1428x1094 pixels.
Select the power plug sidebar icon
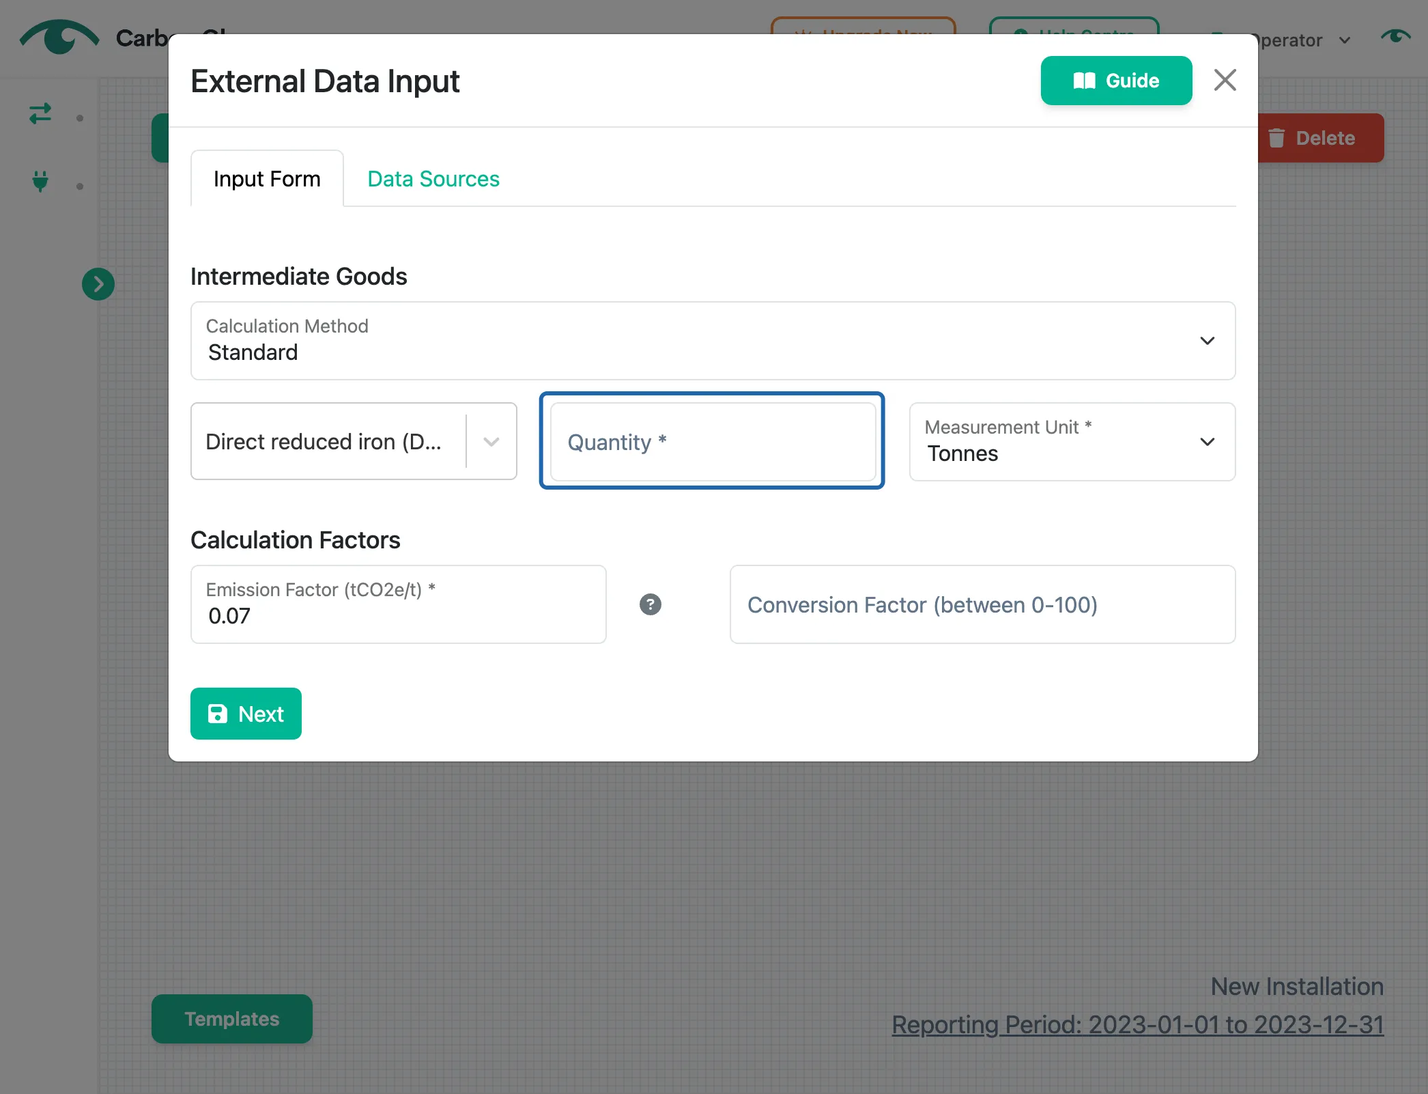click(40, 181)
